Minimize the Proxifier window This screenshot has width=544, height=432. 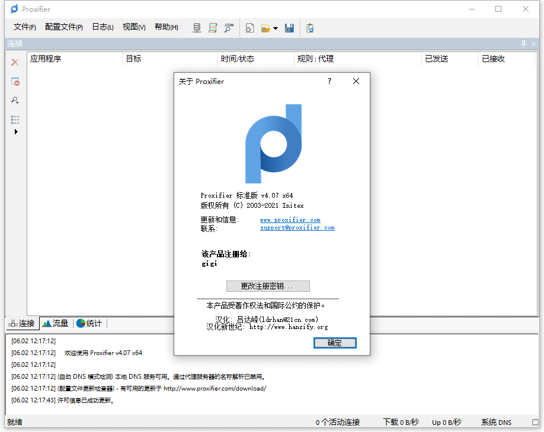(472, 9)
